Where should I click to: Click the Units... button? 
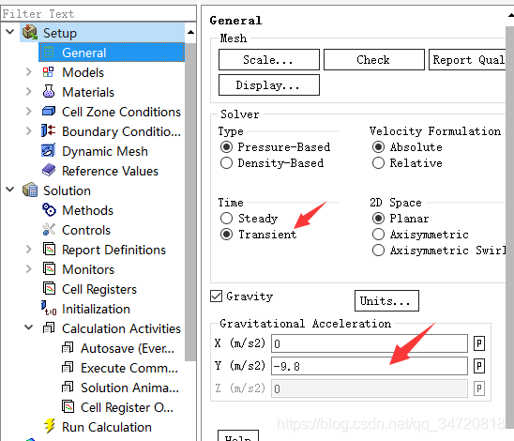point(386,300)
